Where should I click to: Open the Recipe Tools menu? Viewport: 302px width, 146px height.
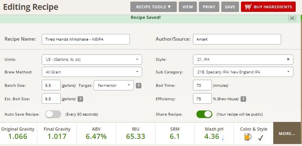click(154, 7)
